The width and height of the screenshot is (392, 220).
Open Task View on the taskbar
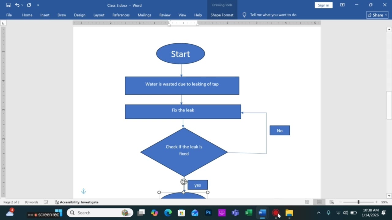[x=141, y=213]
